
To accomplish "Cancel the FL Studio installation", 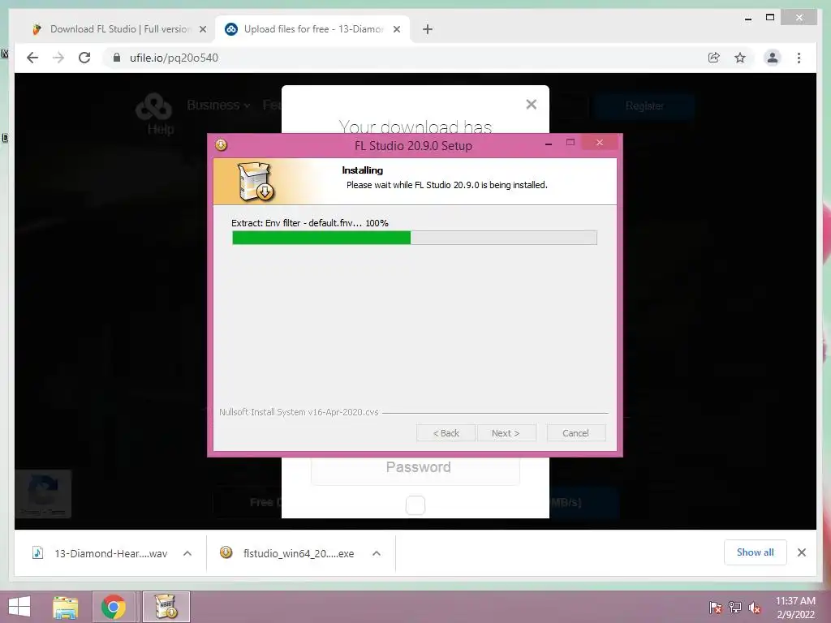I will point(576,433).
